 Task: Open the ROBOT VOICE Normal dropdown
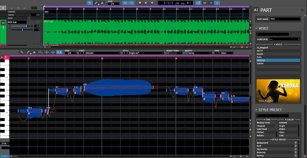(174, 53)
